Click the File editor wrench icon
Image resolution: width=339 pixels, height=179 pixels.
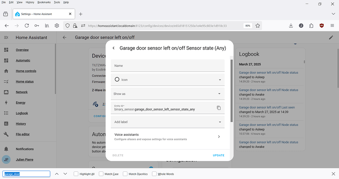(x=6, y=134)
